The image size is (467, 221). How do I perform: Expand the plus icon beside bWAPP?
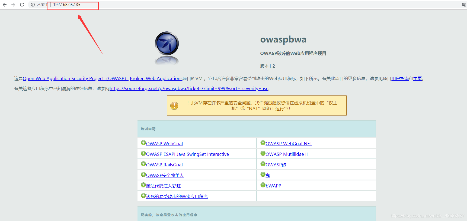point(263,185)
